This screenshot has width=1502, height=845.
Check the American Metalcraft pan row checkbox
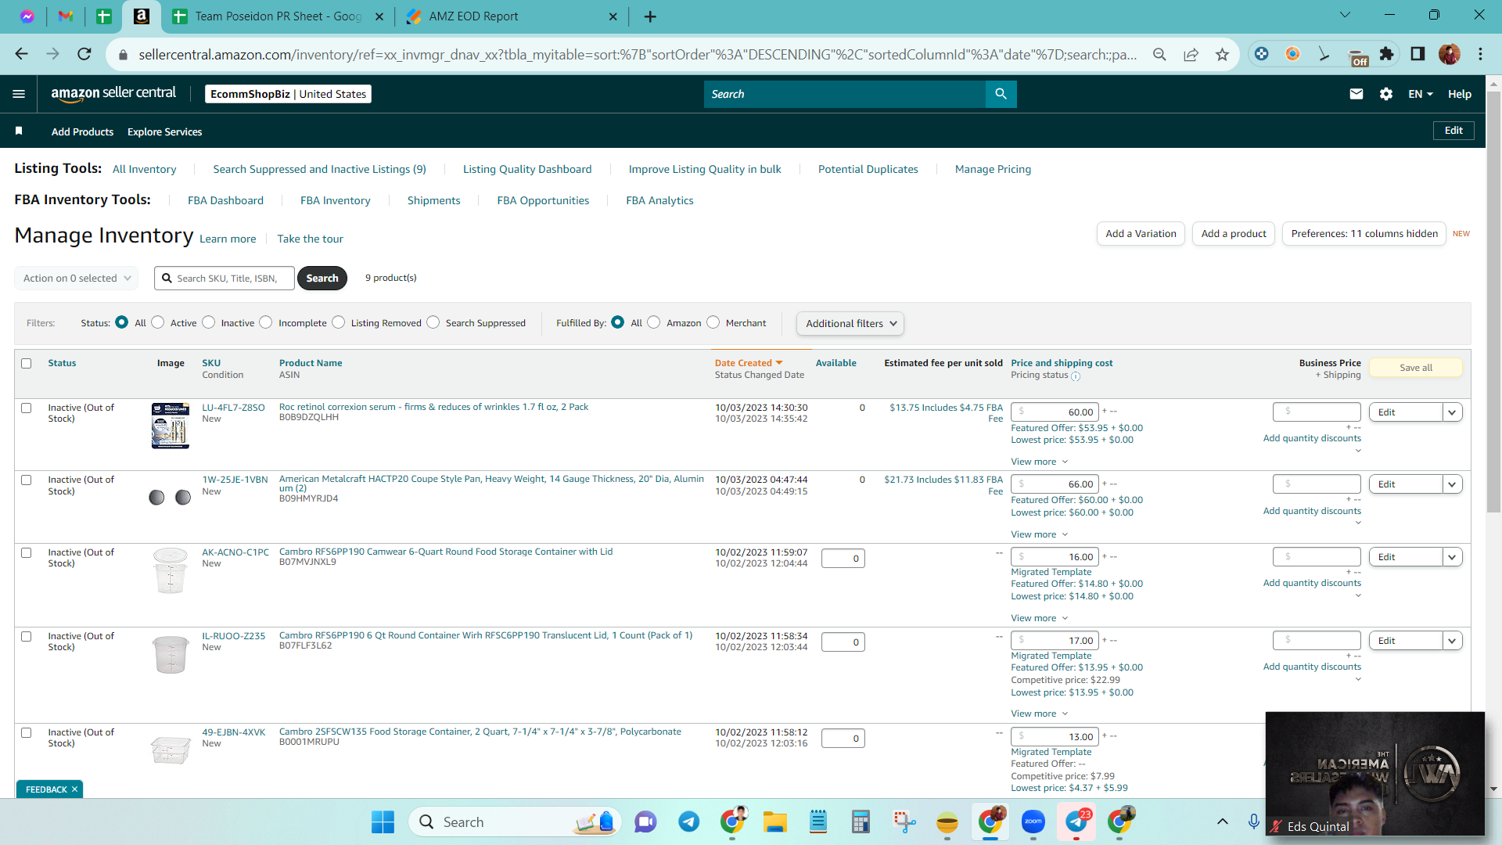pyautogui.click(x=27, y=480)
